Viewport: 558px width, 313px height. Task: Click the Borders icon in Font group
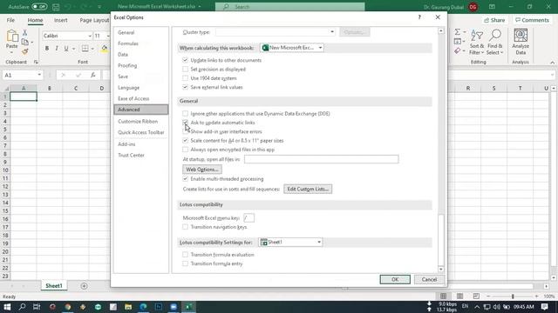[x=85, y=49]
